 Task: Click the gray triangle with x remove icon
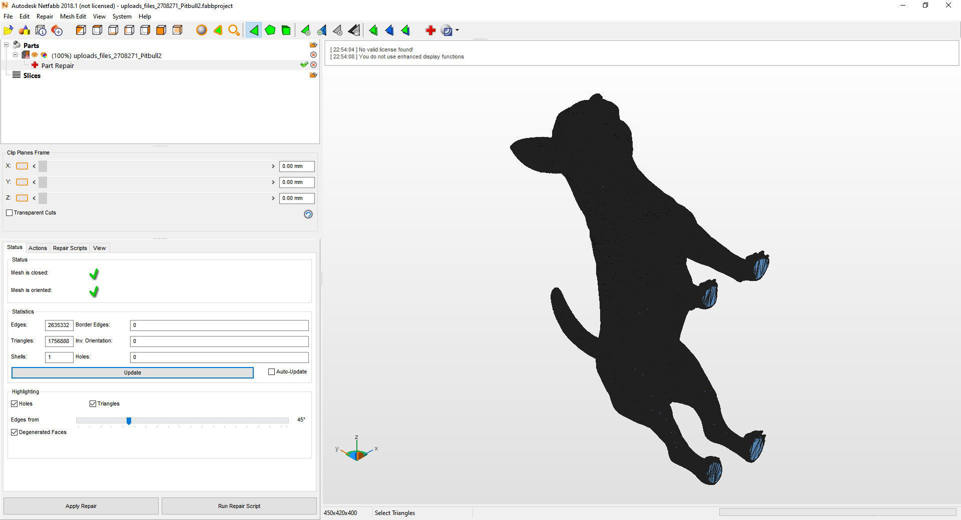click(338, 30)
